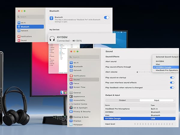Select KH156M Dongle in sound effects dropdown
The image size is (180, 135).
point(166,67)
